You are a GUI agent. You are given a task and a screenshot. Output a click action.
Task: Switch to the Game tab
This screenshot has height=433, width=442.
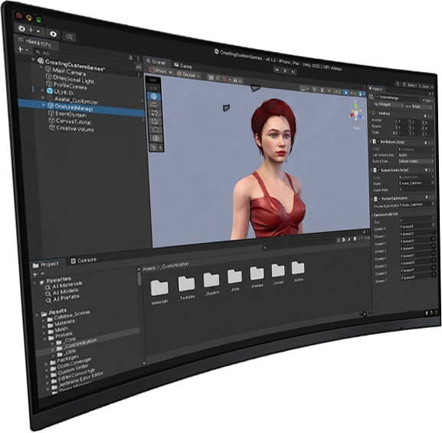coord(183,66)
